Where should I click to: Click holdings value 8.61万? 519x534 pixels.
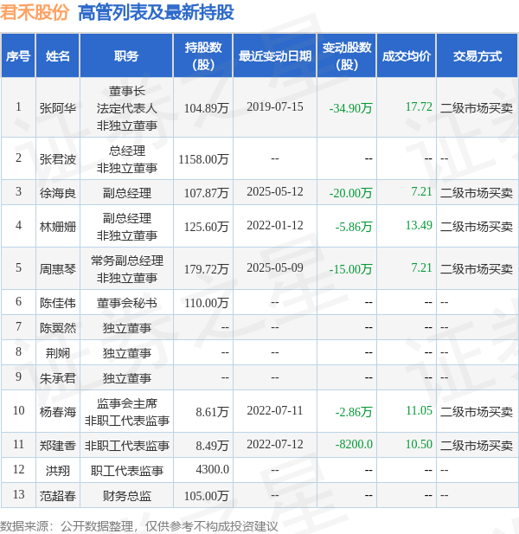[x=212, y=412]
